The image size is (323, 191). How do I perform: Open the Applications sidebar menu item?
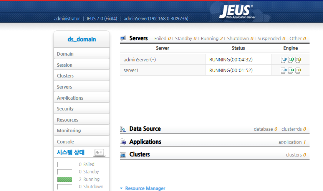(81, 98)
